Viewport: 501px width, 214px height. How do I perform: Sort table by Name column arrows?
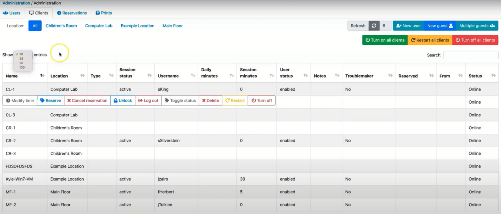point(42,76)
